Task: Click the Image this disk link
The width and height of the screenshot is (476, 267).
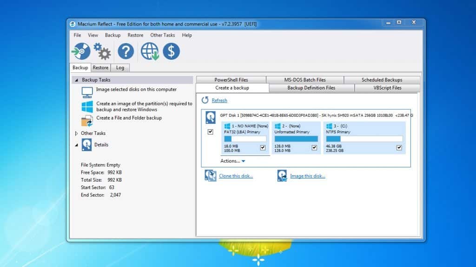Action: pos(307,176)
